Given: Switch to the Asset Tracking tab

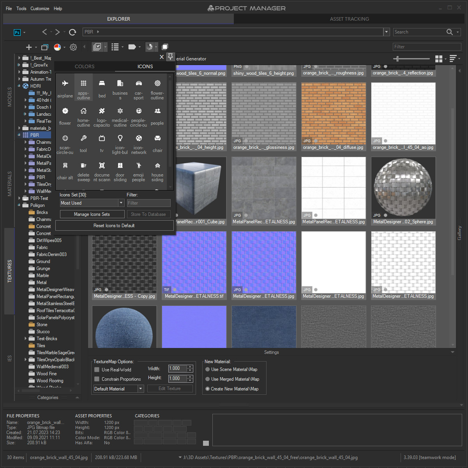Looking at the screenshot, I should coord(350,19).
